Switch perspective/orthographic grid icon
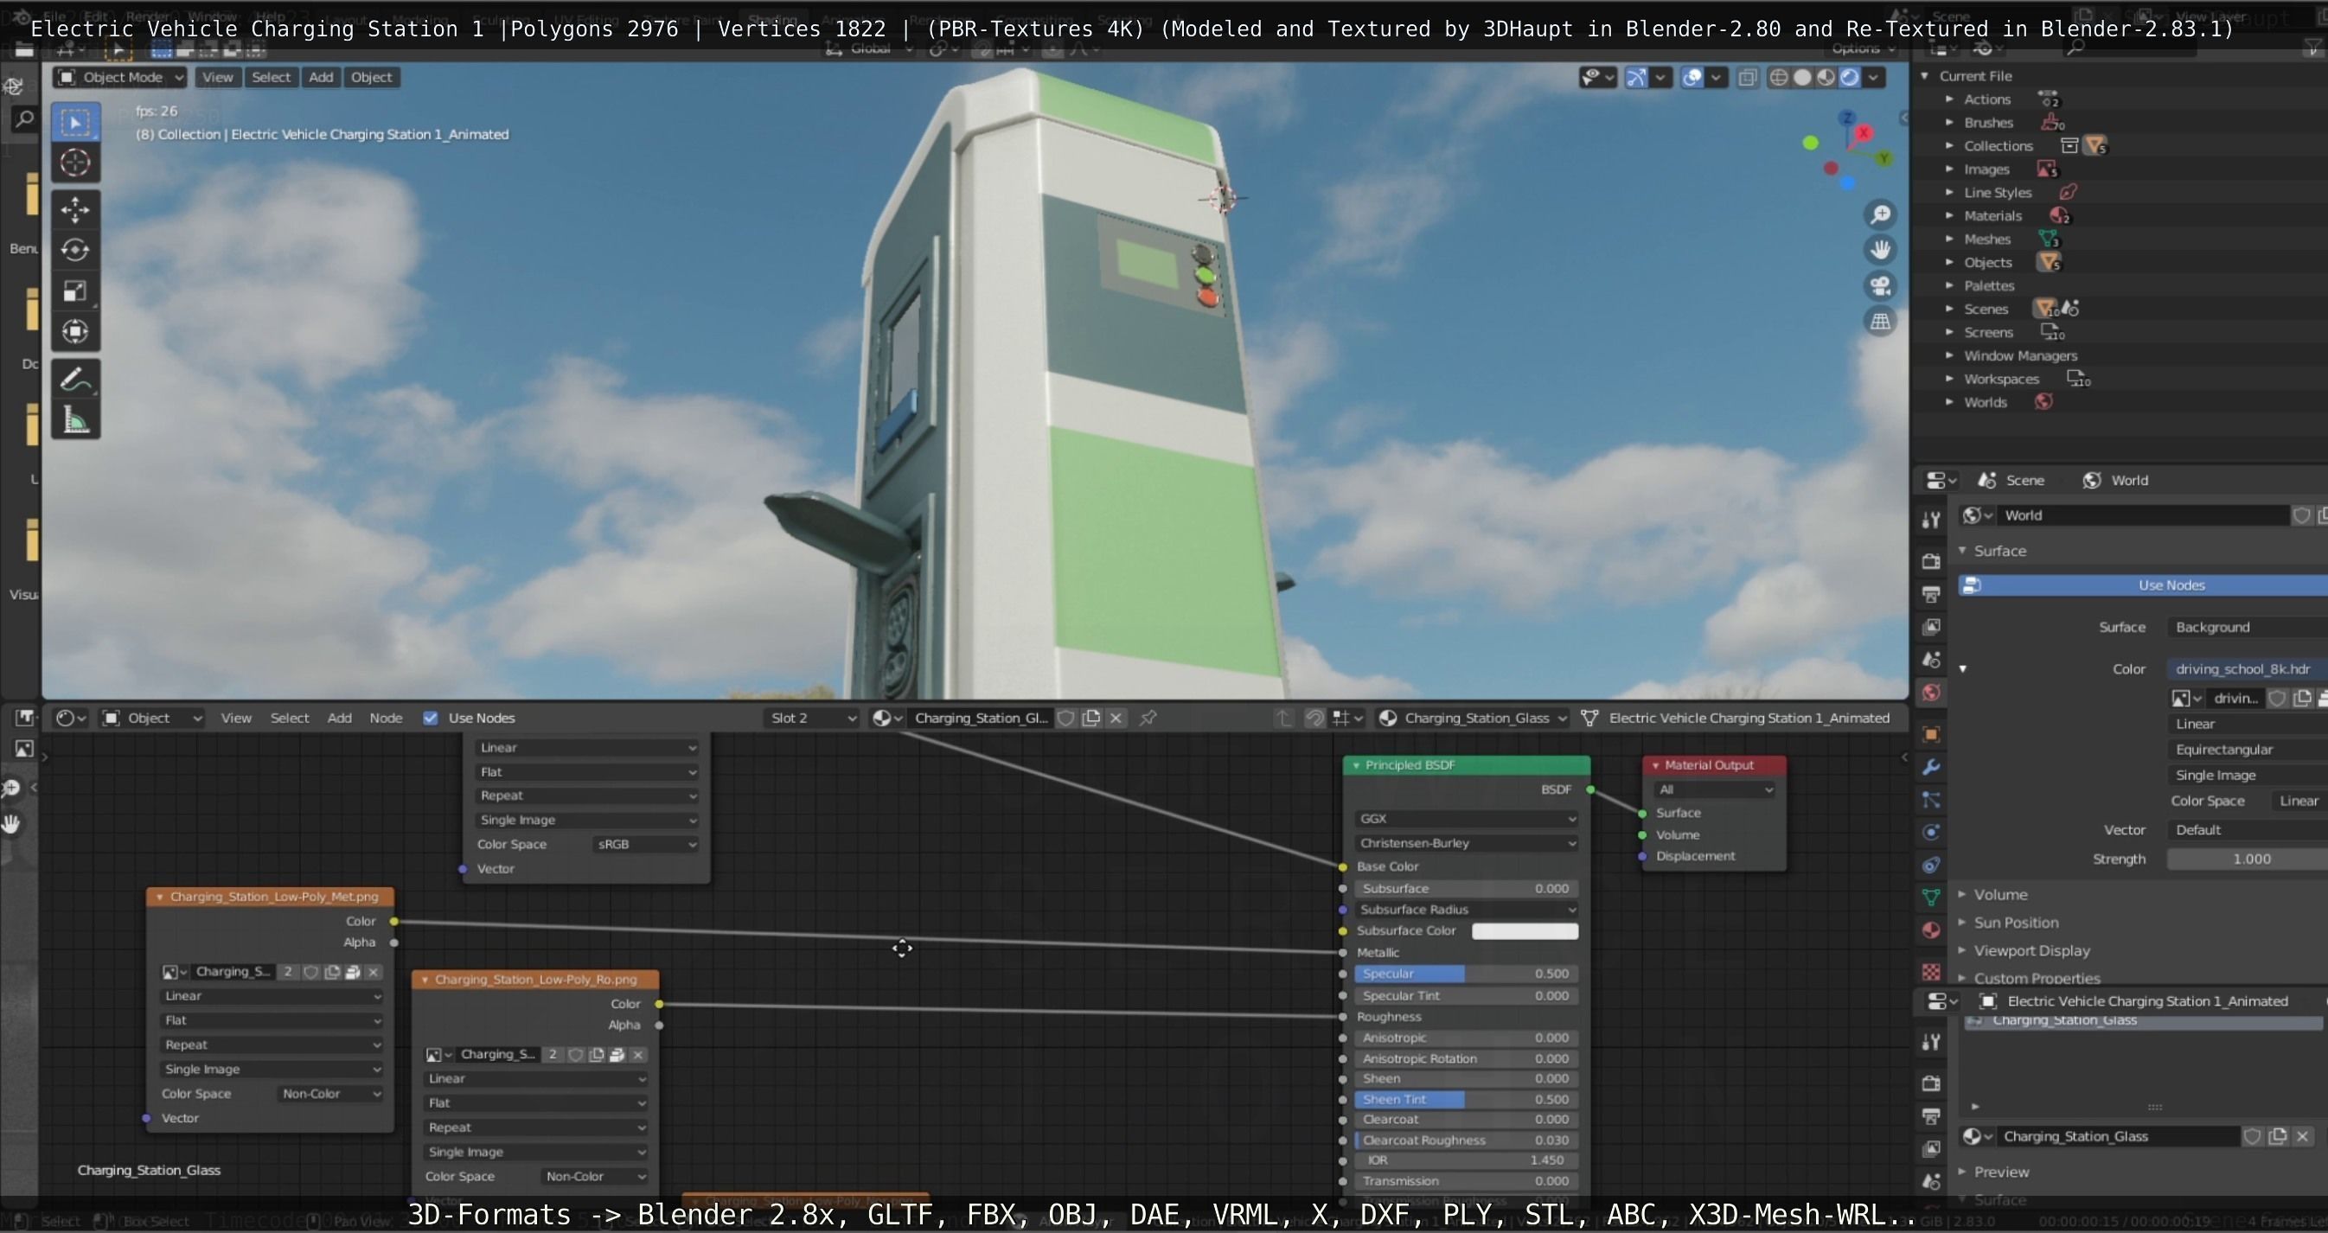 click(1881, 322)
